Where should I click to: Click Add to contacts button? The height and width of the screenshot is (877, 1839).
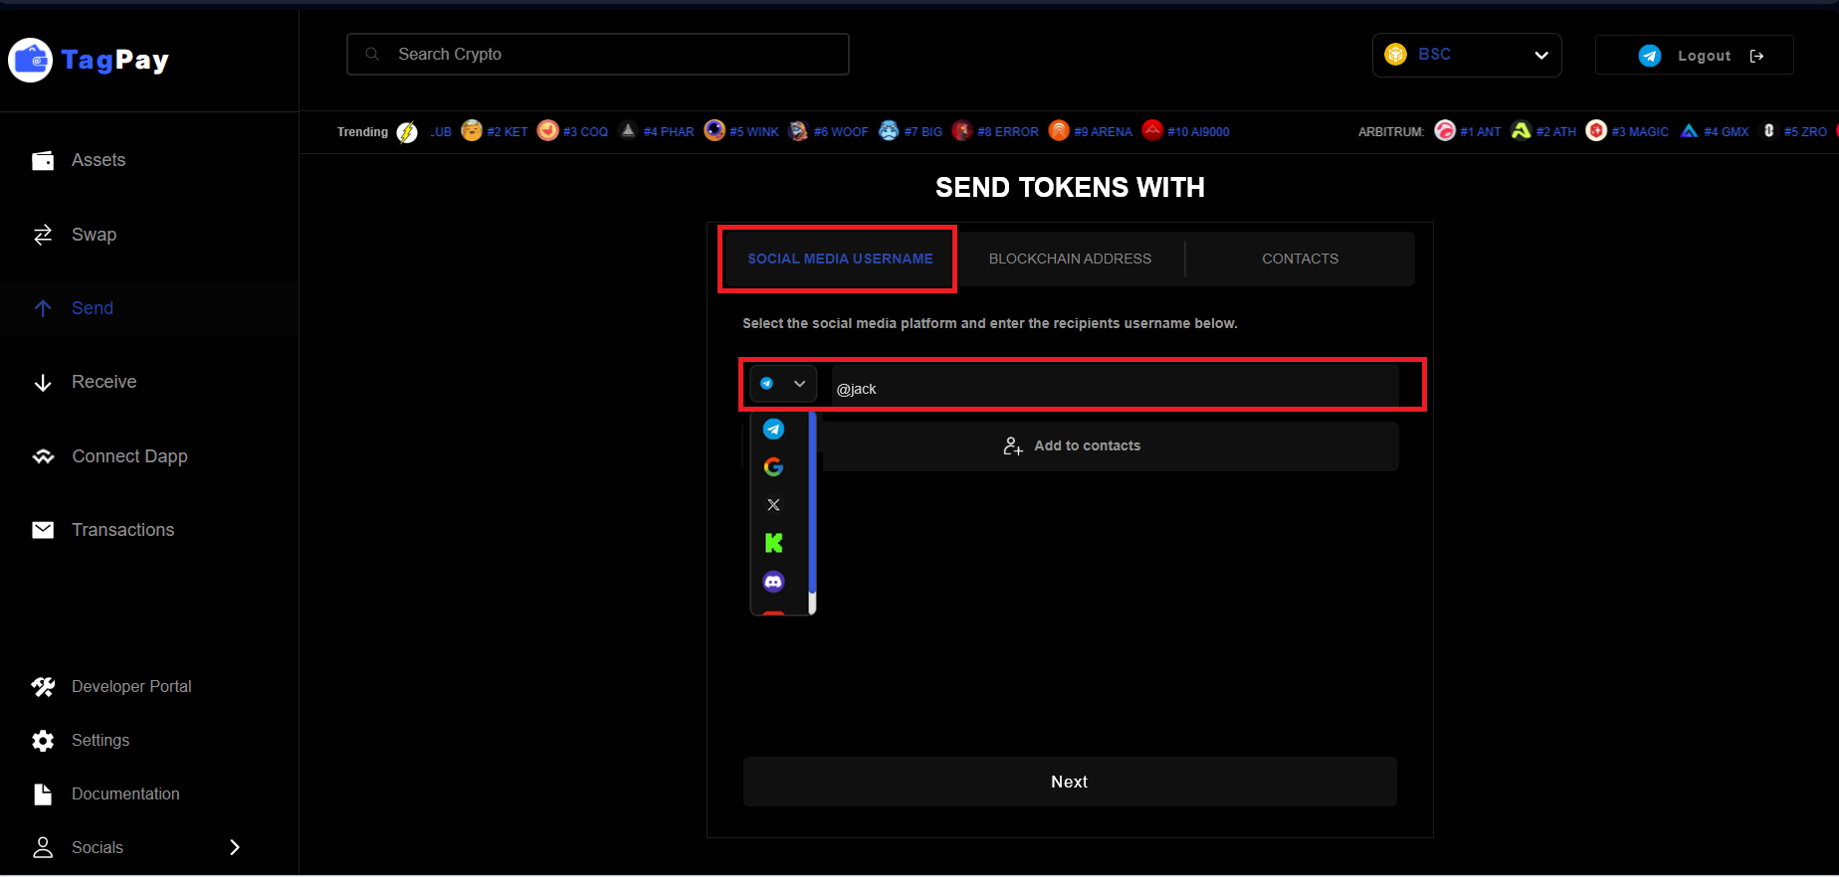coord(1072,446)
